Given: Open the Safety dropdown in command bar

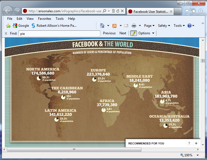Looking at the screenshot, I should (164, 26).
